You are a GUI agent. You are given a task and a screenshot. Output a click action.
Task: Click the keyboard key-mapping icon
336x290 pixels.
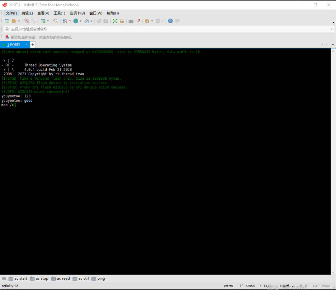[131, 21]
